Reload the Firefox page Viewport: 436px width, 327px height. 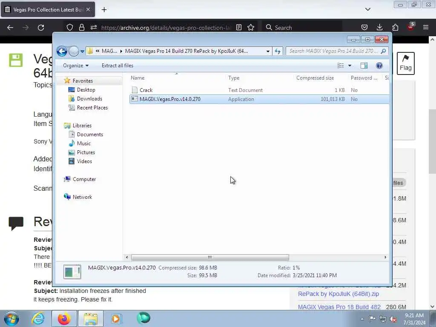tap(41, 28)
